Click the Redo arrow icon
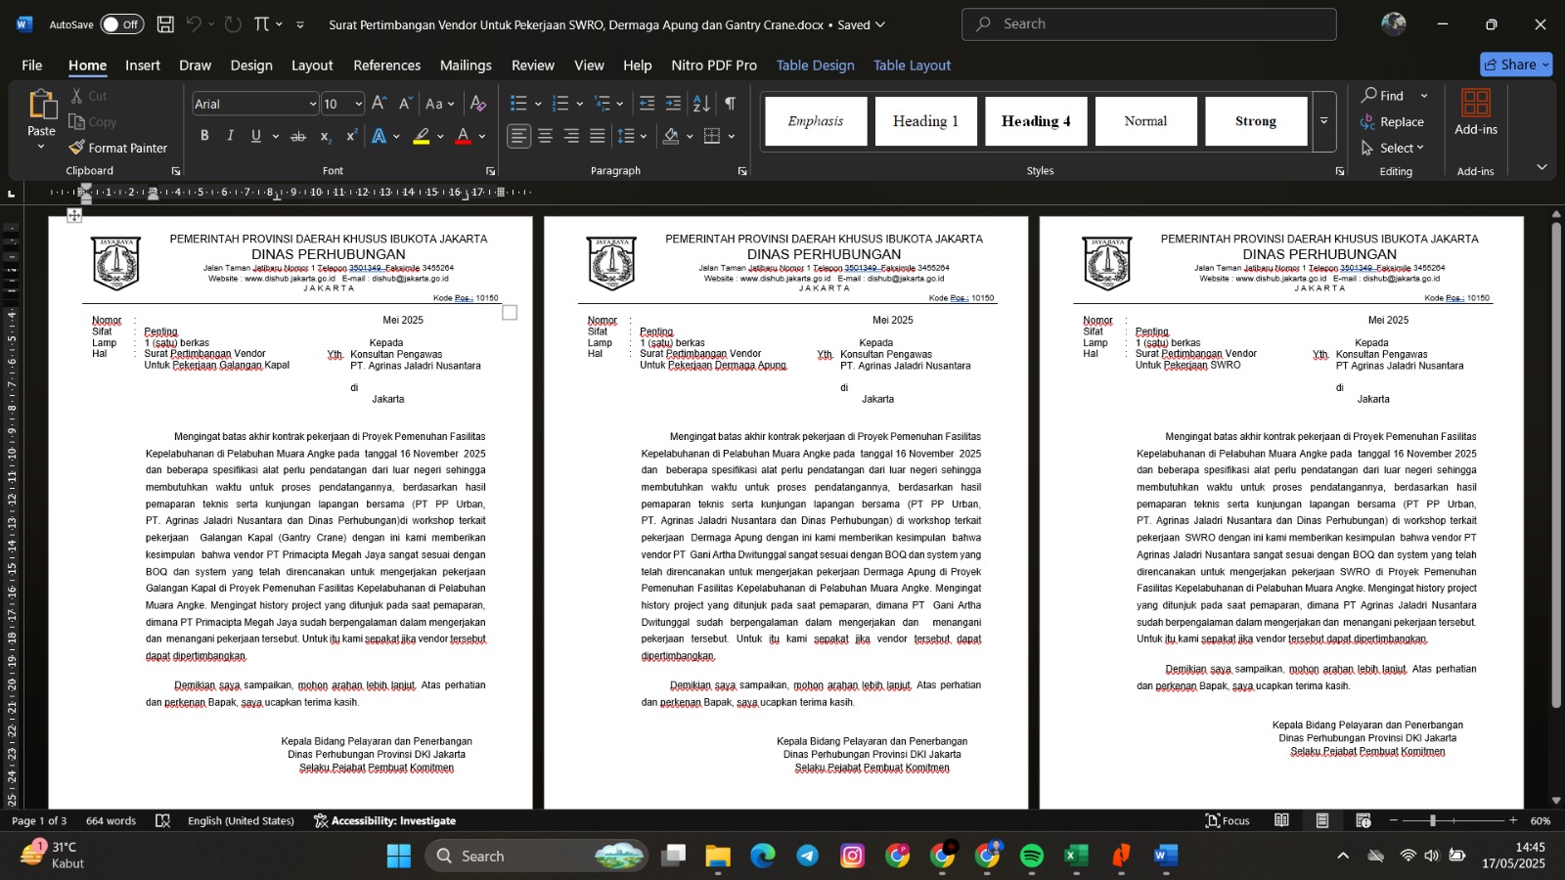 point(233,24)
